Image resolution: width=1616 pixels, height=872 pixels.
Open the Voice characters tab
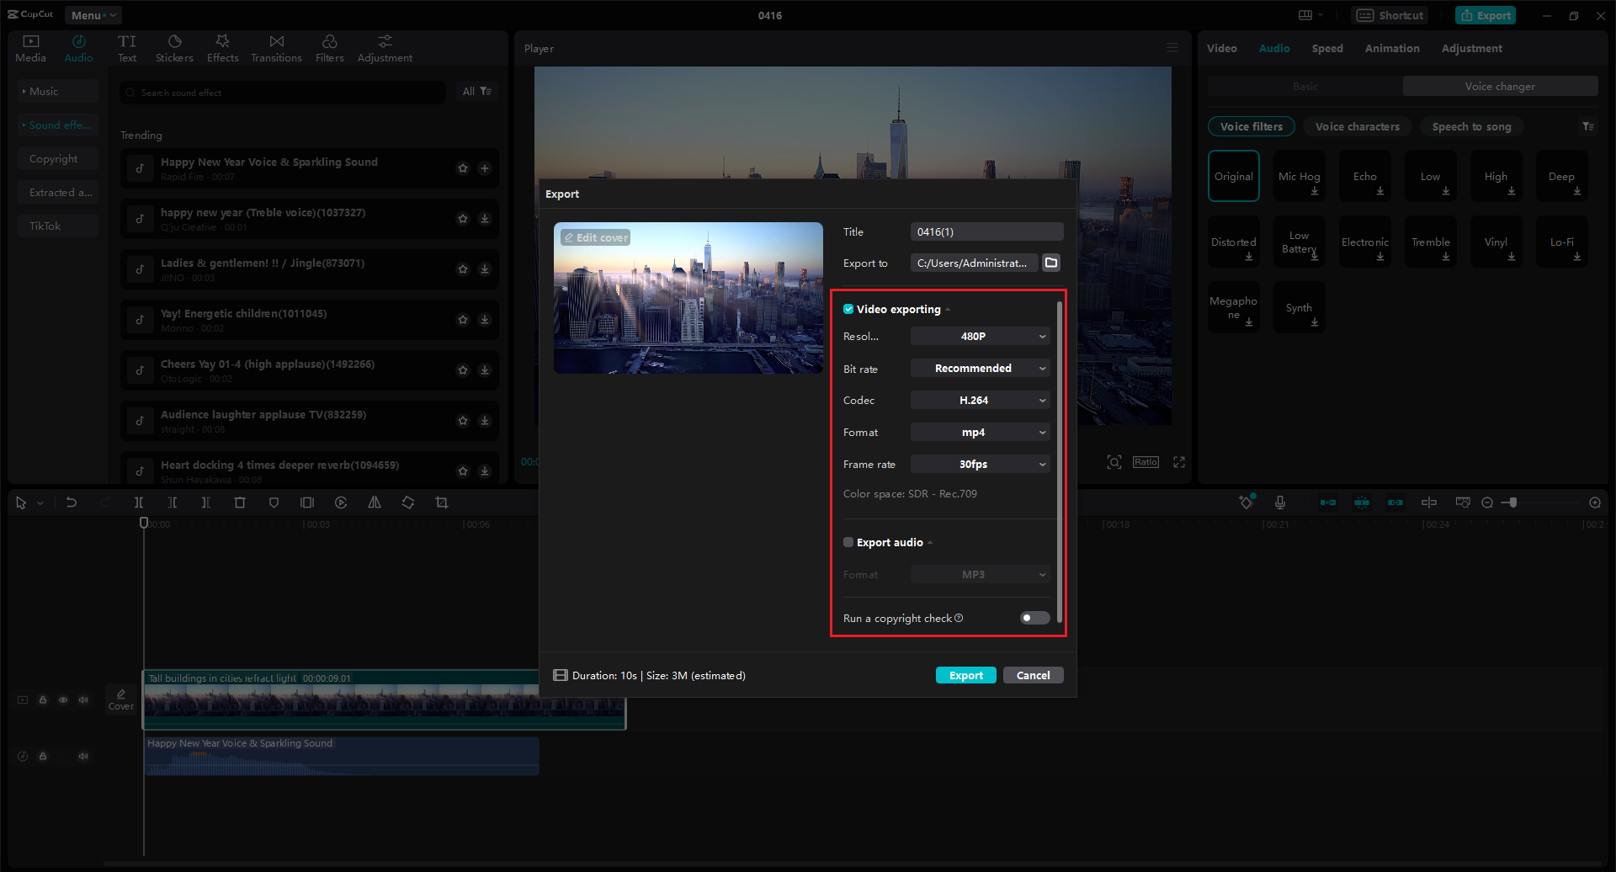[1357, 126]
